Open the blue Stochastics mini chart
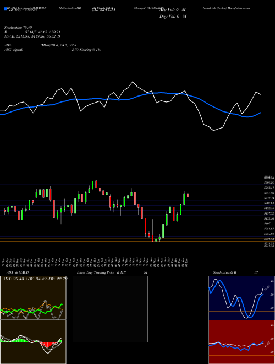The width and height of the screenshot is (275, 364). 241,298
